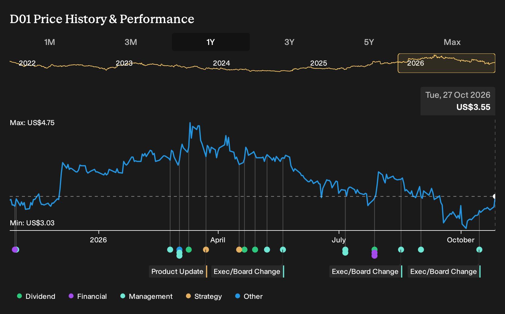Click the orange Strategy marker right of April

tap(239, 250)
